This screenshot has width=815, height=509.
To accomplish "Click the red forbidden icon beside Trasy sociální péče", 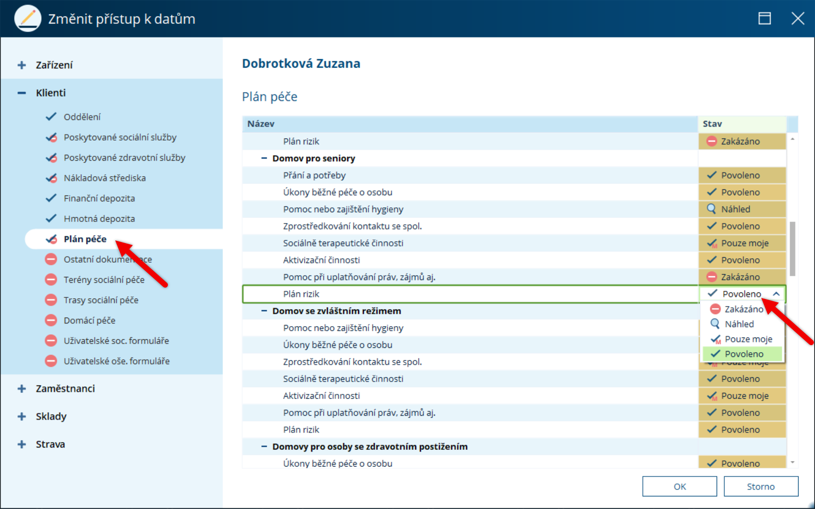I will tap(51, 300).
